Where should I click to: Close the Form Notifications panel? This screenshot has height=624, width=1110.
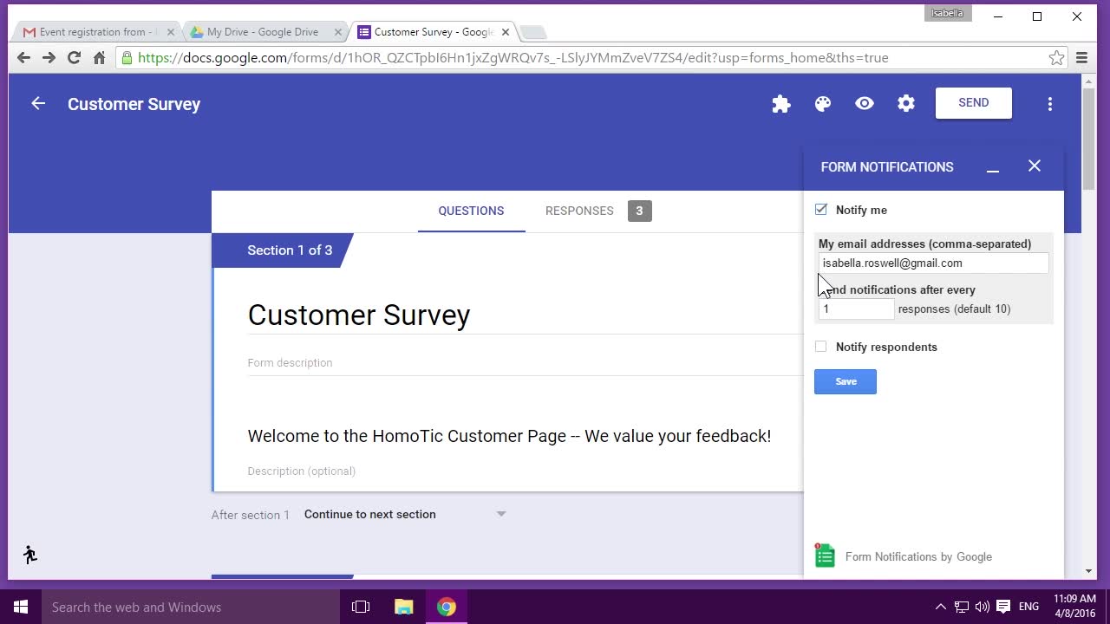(x=1035, y=166)
